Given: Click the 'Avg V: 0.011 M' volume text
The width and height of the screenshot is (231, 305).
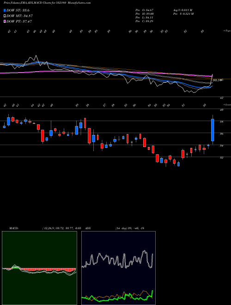Looking at the screenshot, I should pyautogui.click(x=182, y=10).
